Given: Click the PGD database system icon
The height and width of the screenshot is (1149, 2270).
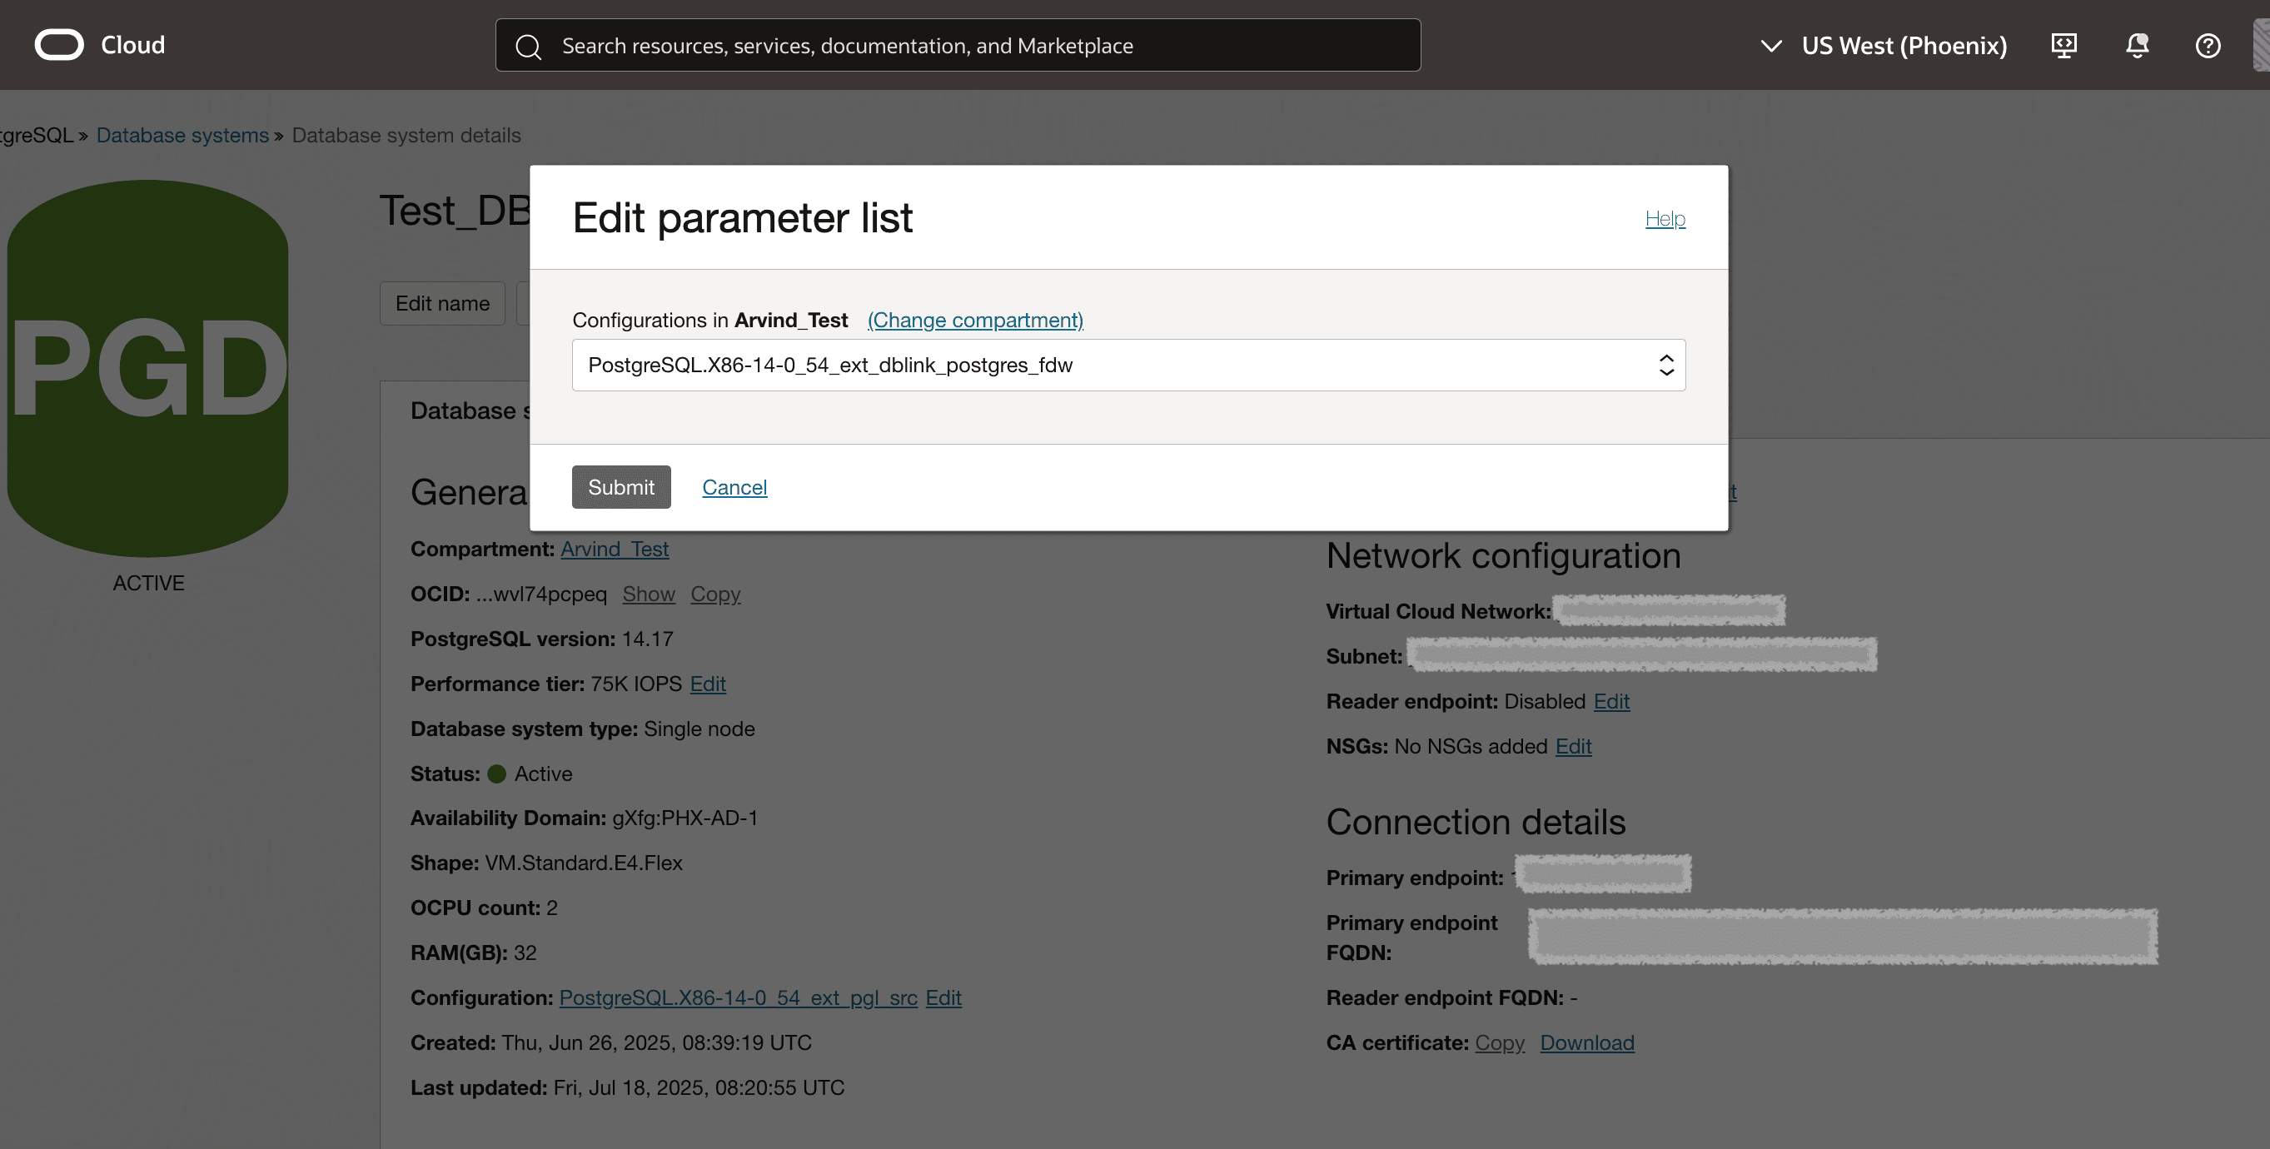Looking at the screenshot, I should (x=148, y=368).
